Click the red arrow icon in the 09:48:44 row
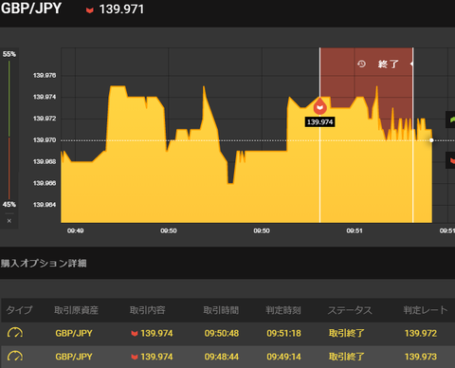The width and height of the screenshot is (455, 368). 135,357
